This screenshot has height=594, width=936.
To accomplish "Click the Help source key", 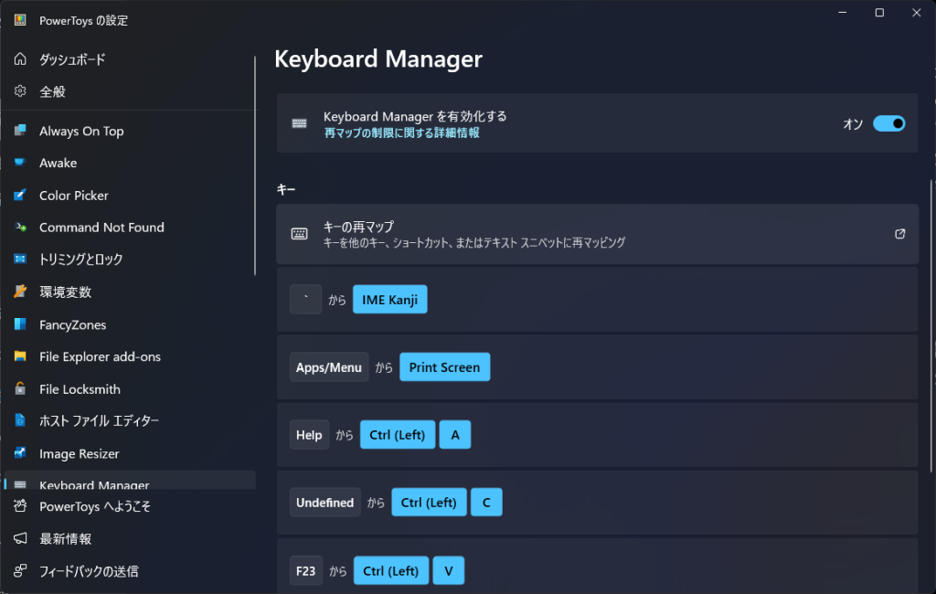I will click(309, 435).
